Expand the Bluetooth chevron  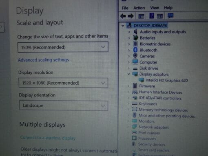[129, 50]
